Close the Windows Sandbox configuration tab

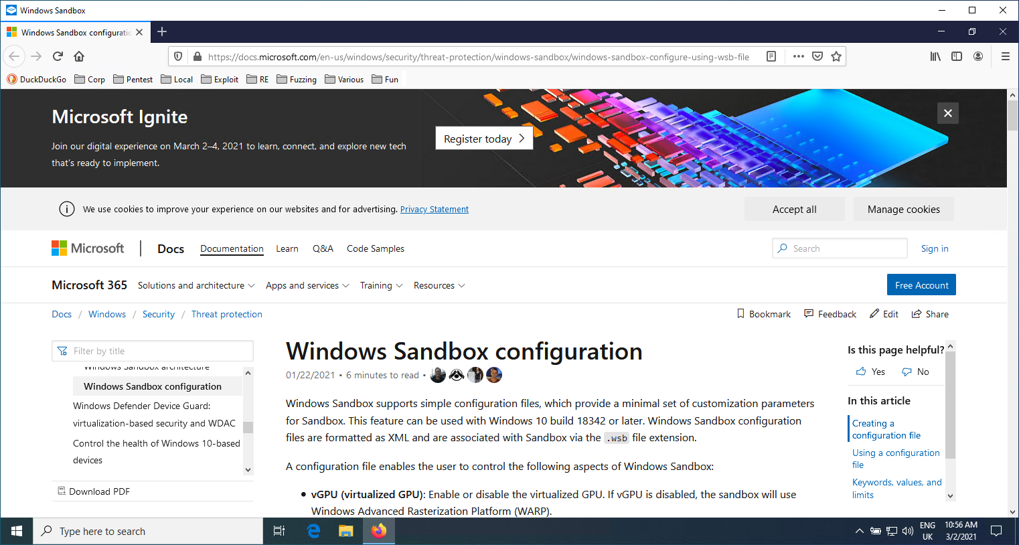(x=139, y=32)
